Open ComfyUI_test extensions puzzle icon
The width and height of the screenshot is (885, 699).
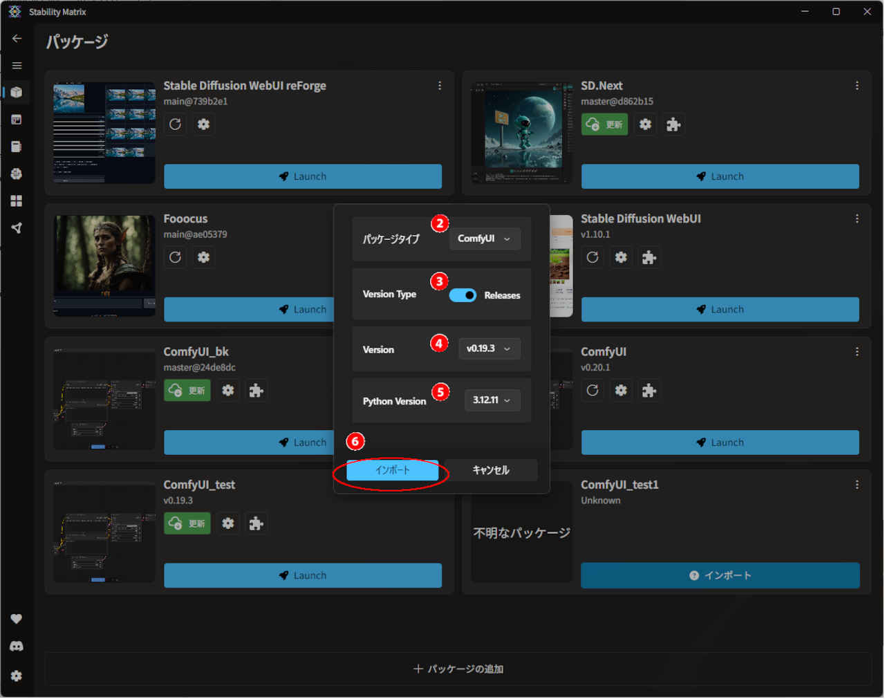256,523
